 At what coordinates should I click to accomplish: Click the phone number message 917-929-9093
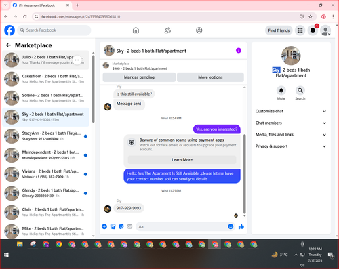(129, 208)
